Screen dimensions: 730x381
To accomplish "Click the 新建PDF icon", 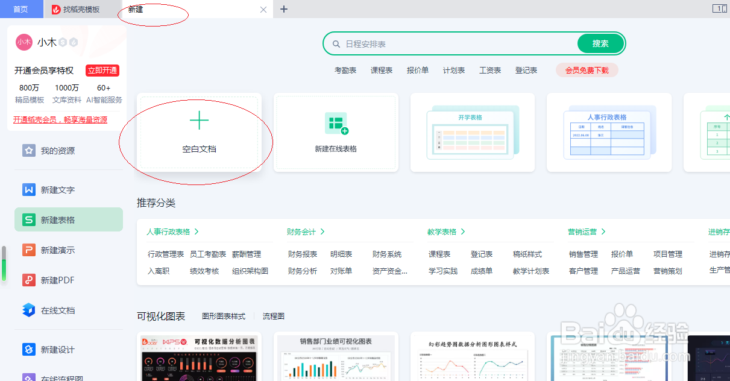I will pos(29,280).
